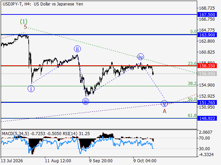Click the green (1) wave label
The width and height of the screenshot is (221, 165).
pos(23,21)
